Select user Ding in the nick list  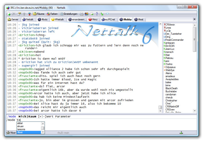pos(167,37)
